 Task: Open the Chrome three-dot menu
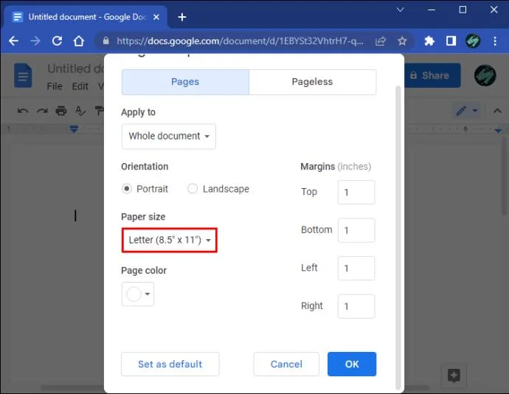pyautogui.click(x=495, y=41)
